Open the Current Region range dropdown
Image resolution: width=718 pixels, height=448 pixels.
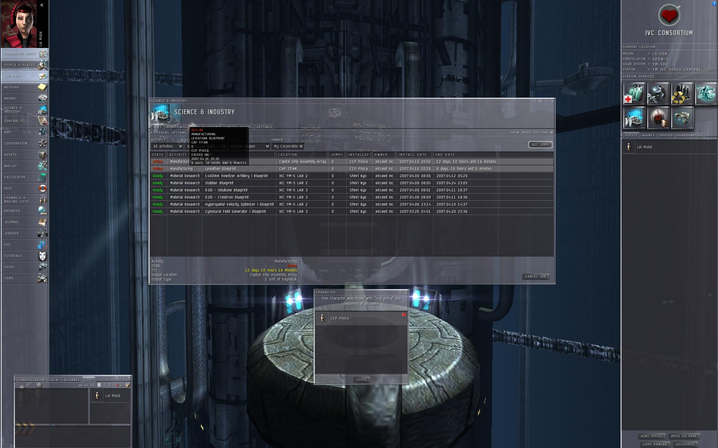[249, 146]
